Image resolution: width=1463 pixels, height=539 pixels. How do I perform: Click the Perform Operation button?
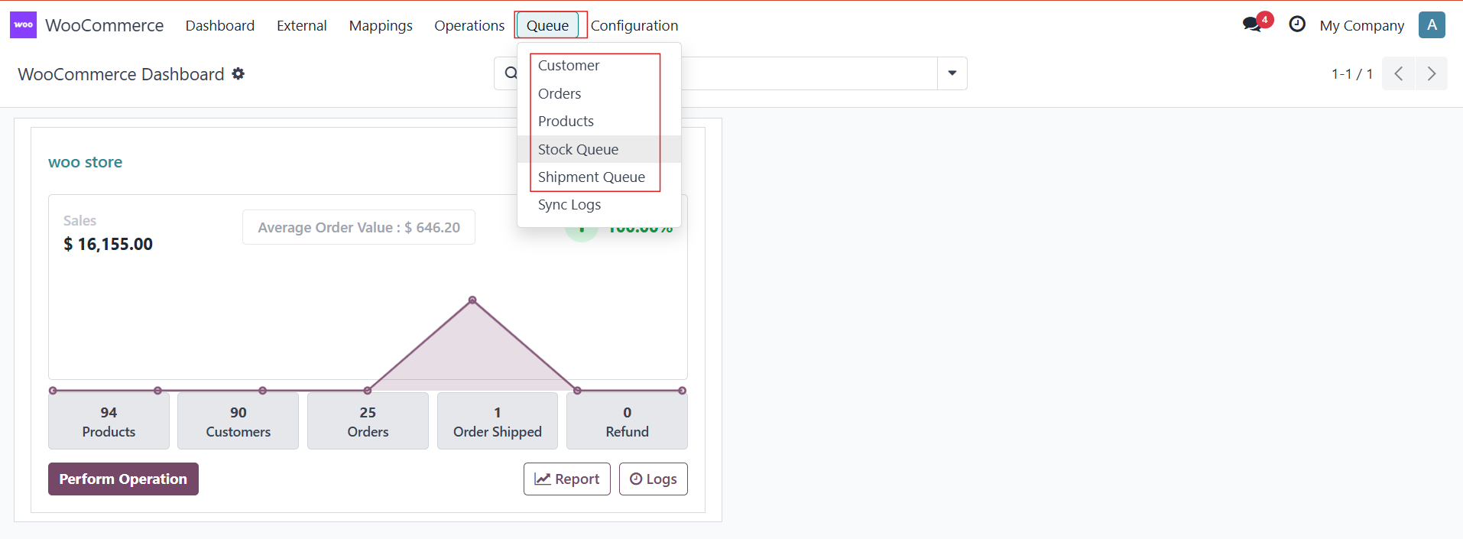[x=123, y=479]
